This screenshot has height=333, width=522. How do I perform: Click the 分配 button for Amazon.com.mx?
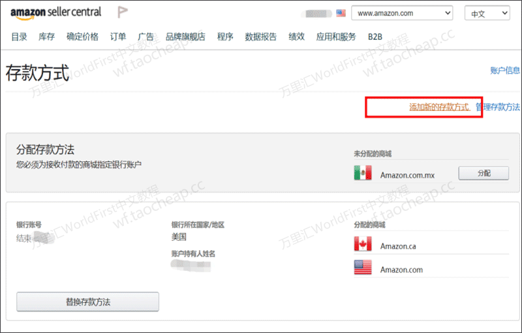pyautogui.click(x=484, y=173)
